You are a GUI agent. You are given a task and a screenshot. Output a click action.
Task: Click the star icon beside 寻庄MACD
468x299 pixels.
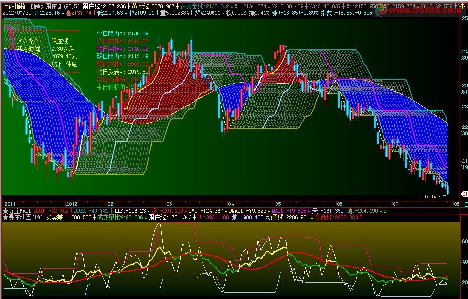(x=5, y=211)
